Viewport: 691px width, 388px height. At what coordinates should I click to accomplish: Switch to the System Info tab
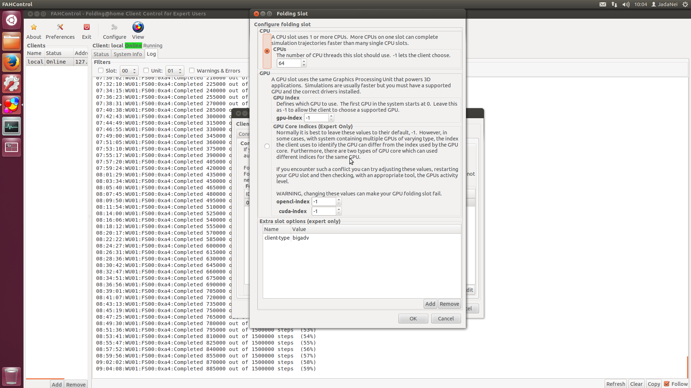click(x=128, y=54)
